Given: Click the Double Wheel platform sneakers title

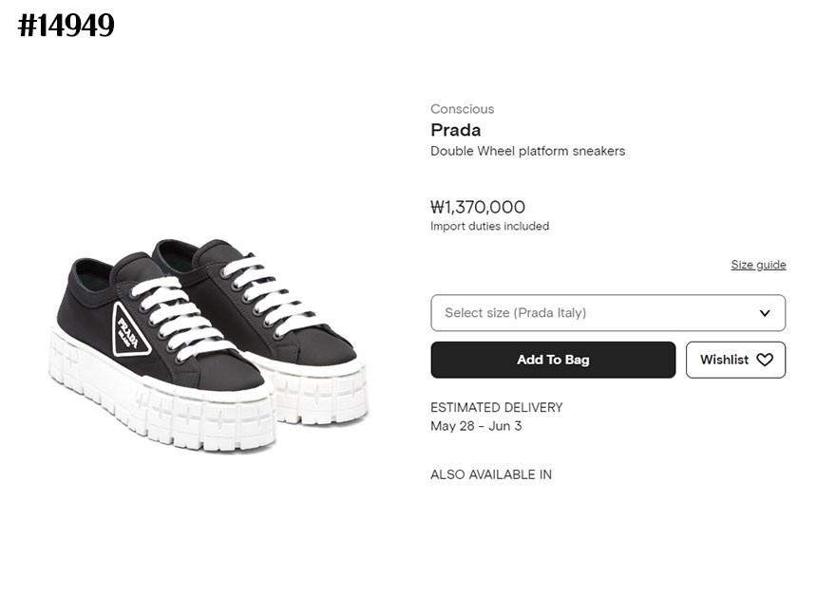Looking at the screenshot, I should point(528,151).
